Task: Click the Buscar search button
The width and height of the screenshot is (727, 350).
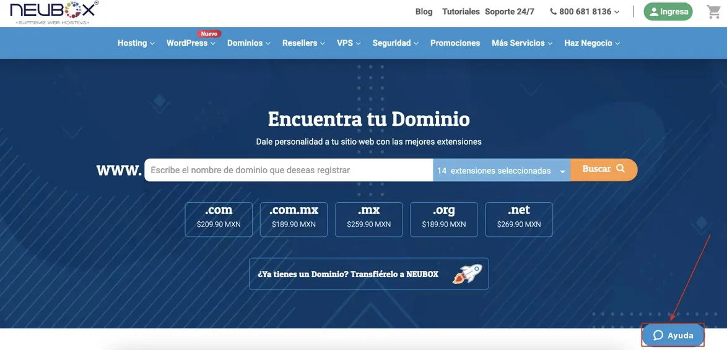Action: (x=604, y=169)
